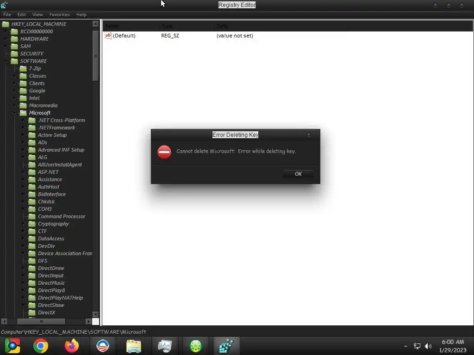The image size is (474, 355).
Task: Open the Help menu
Action: [x=81, y=14]
